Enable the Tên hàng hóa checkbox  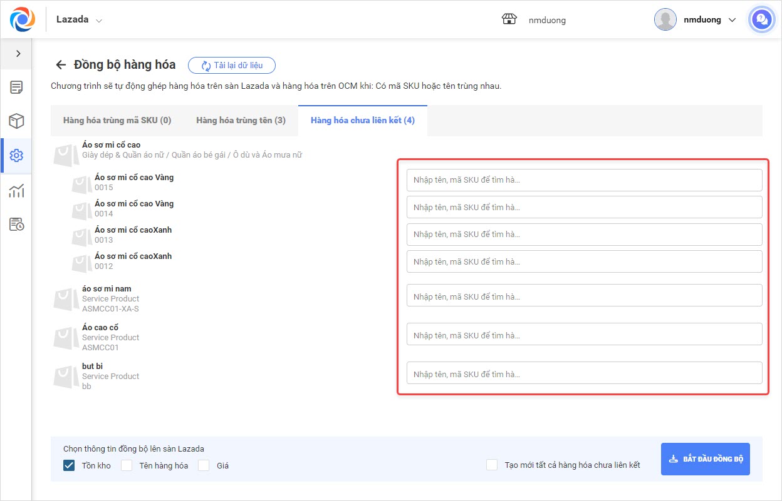(x=127, y=465)
